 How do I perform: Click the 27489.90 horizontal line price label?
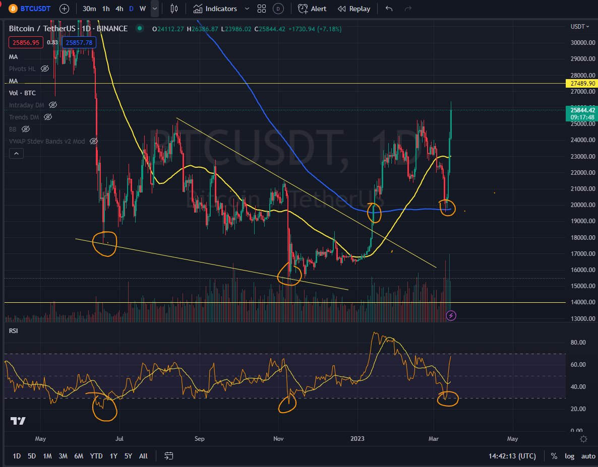click(x=581, y=84)
